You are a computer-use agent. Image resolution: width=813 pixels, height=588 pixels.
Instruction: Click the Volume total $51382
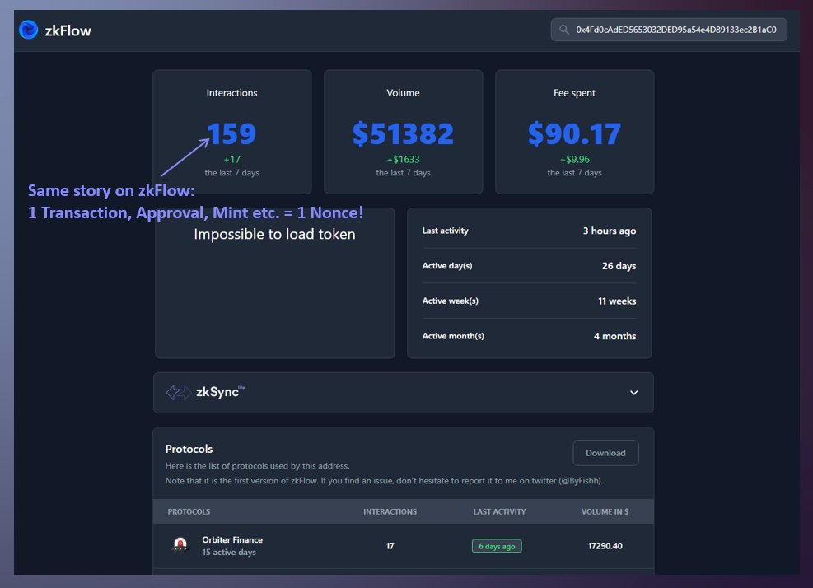[x=403, y=133]
